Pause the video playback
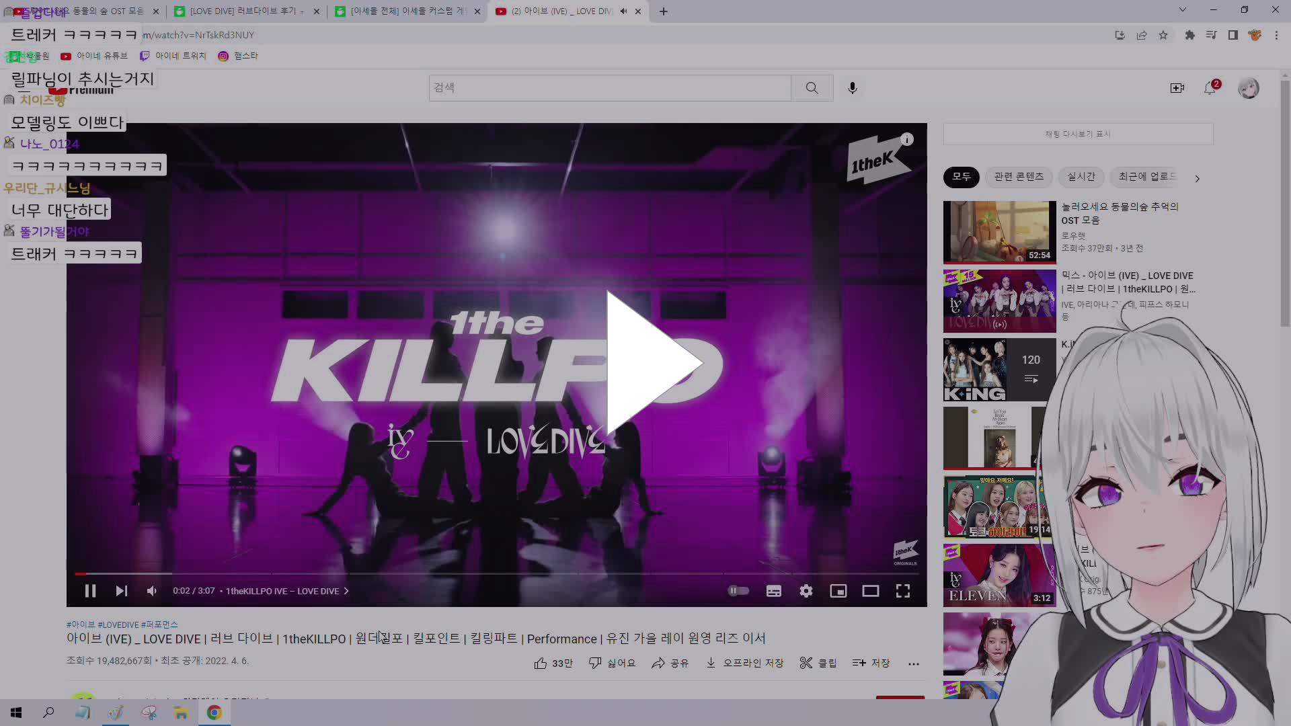 coord(90,591)
